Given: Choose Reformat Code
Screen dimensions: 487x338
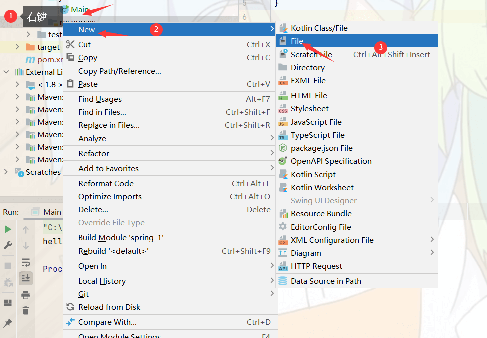Looking at the screenshot, I should pyautogui.click(x=169, y=183).
